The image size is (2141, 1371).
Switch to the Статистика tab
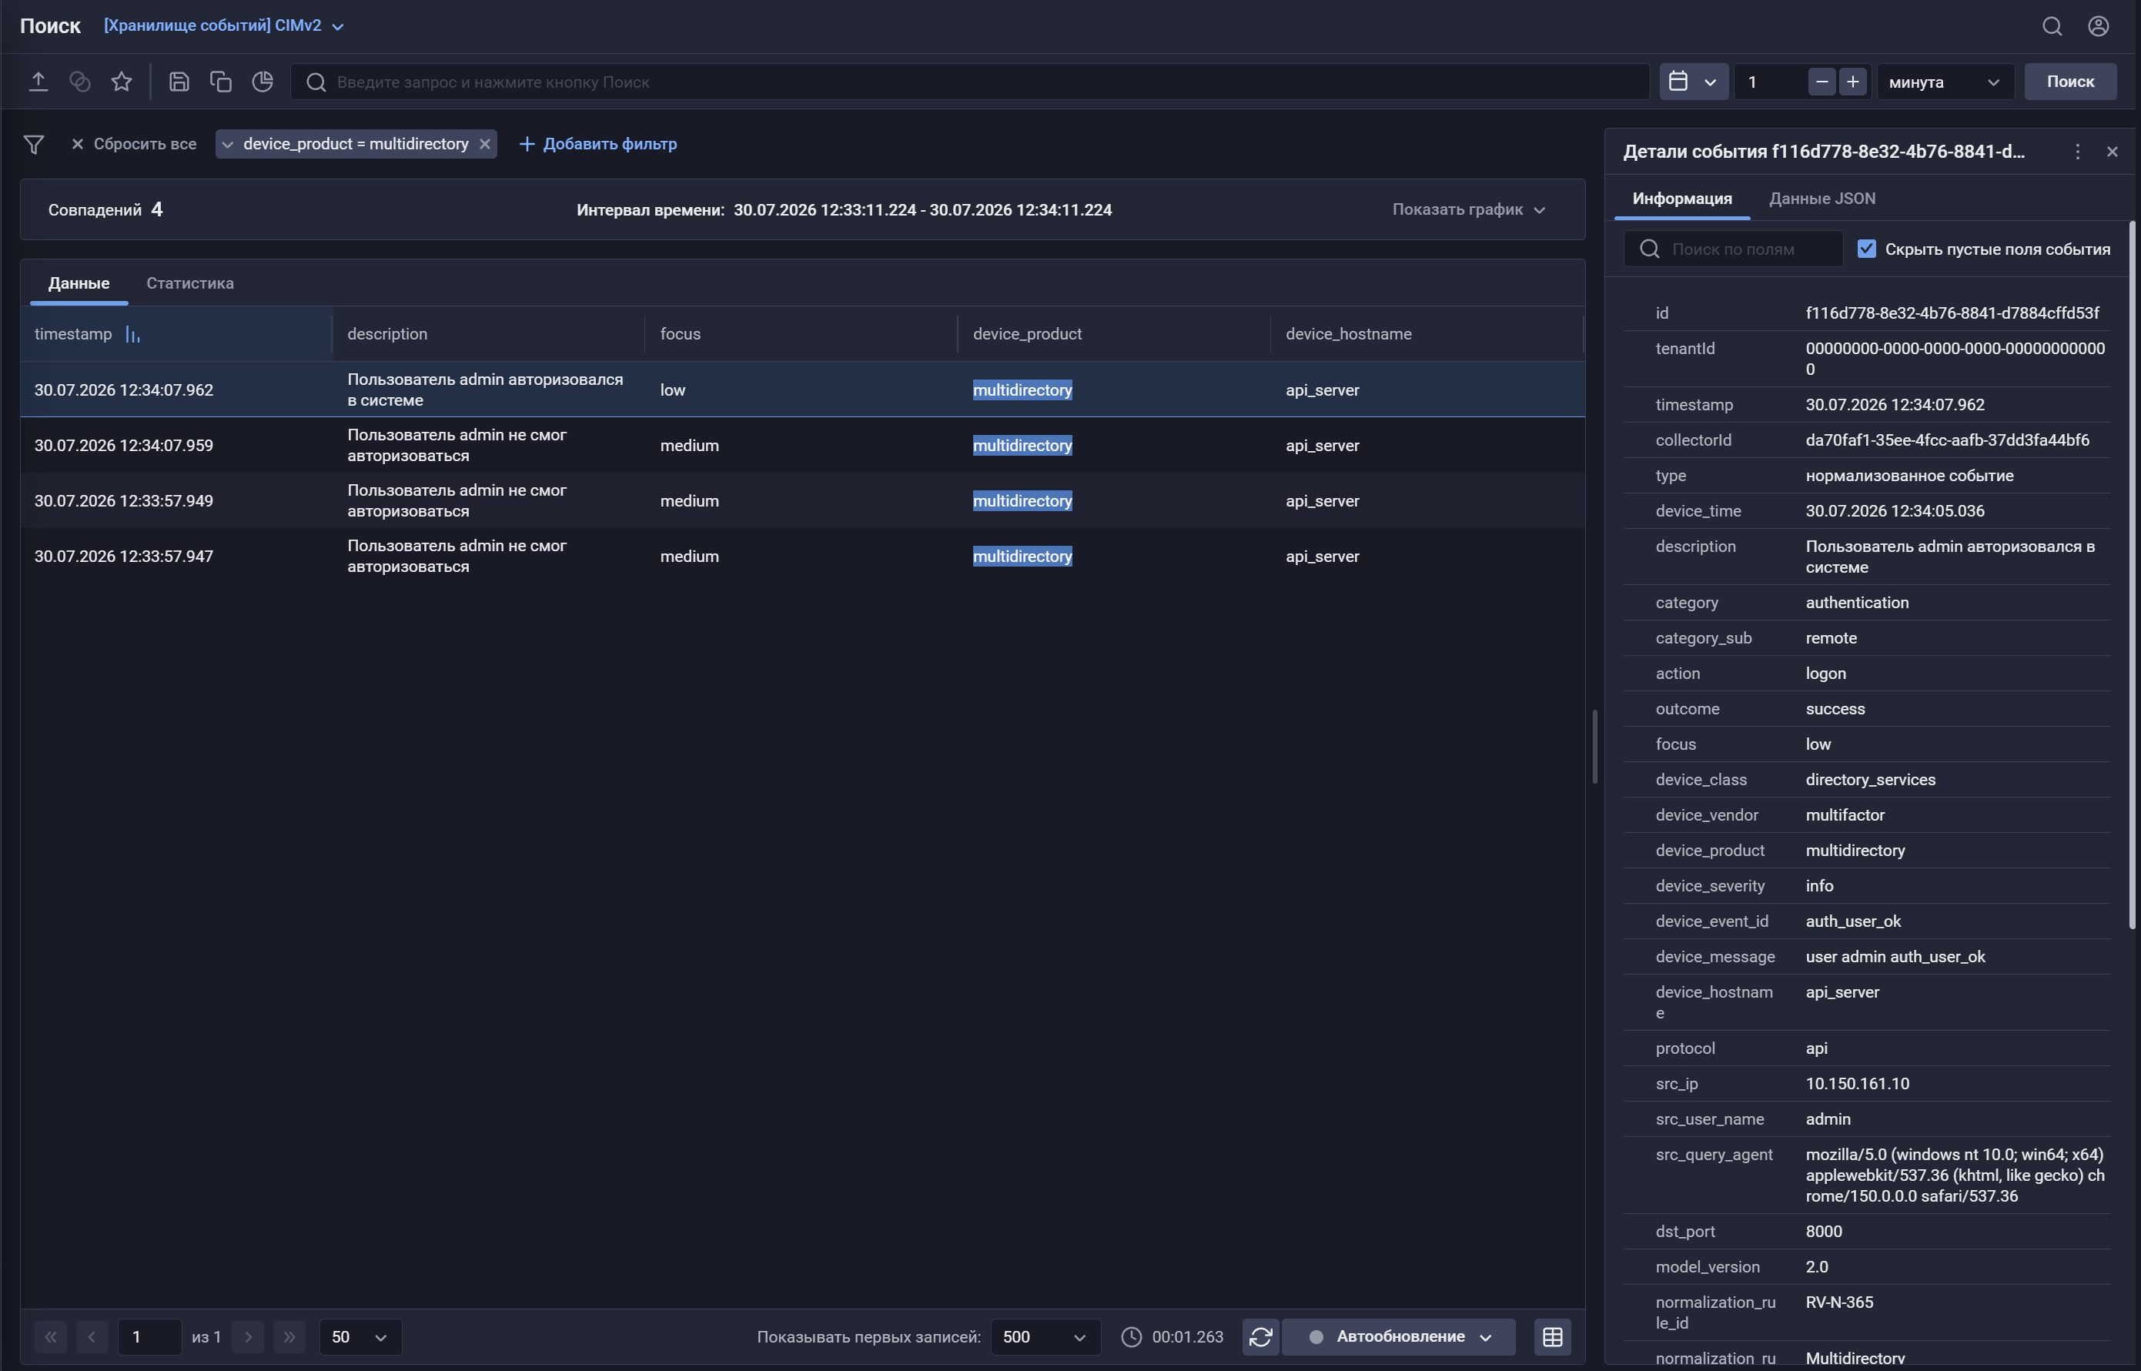pyautogui.click(x=189, y=283)
